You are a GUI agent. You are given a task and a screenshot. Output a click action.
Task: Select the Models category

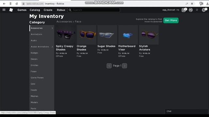[x=34, y=102]
